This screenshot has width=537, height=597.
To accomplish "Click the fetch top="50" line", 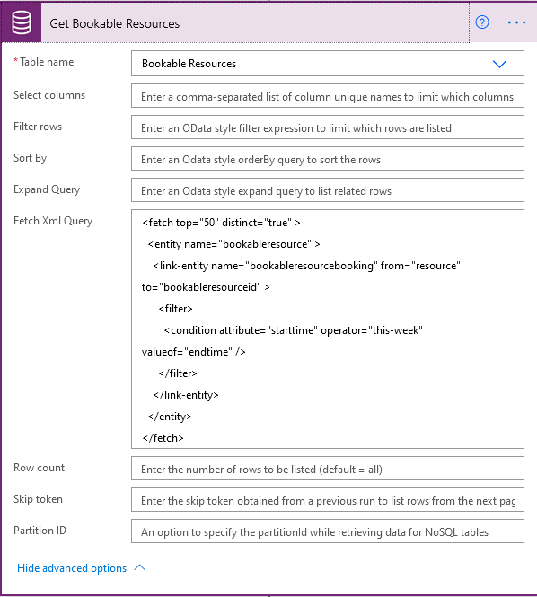I will [x=221, y=223].
